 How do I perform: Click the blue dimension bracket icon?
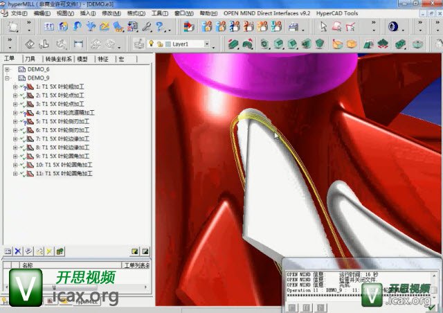pos(78,44)
